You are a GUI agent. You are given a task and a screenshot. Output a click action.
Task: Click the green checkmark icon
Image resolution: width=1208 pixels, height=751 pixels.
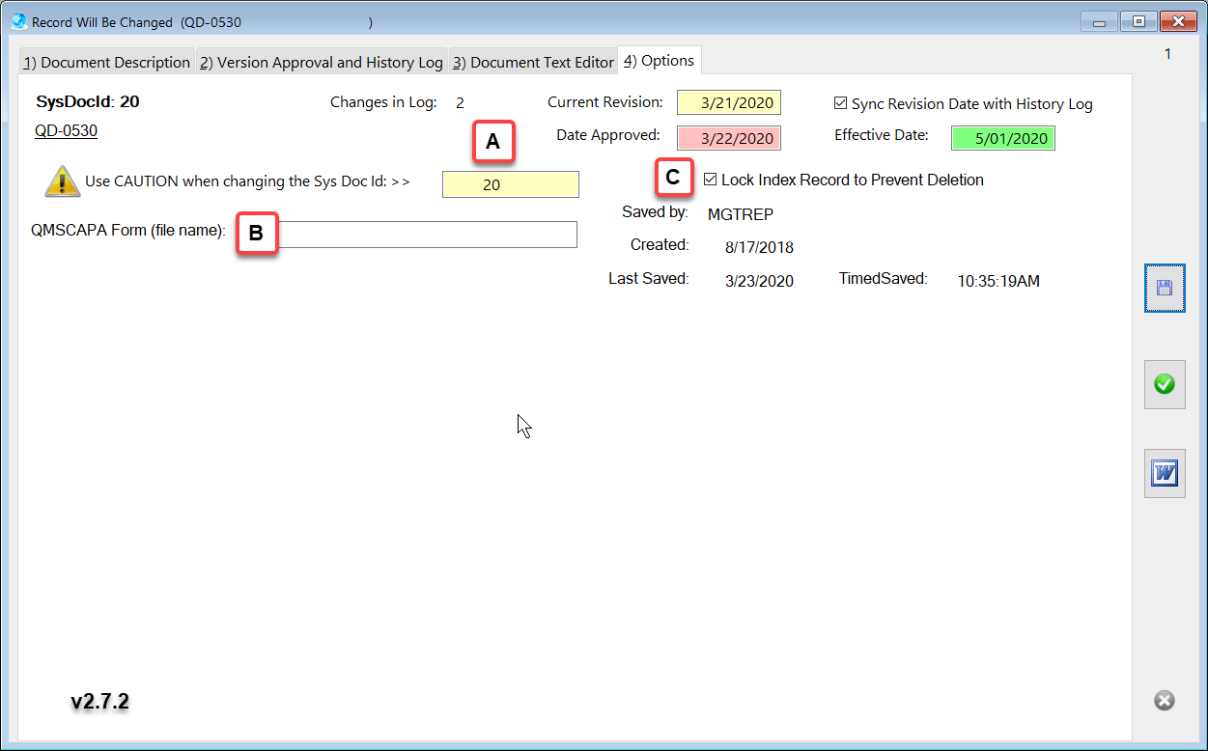coord(1164,384)
